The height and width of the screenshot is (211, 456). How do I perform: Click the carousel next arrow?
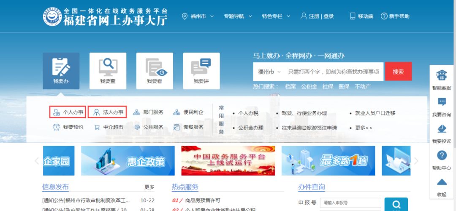(x=416, y=161)
